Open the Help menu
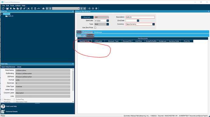The image size is (210, 117). (23, 5)
